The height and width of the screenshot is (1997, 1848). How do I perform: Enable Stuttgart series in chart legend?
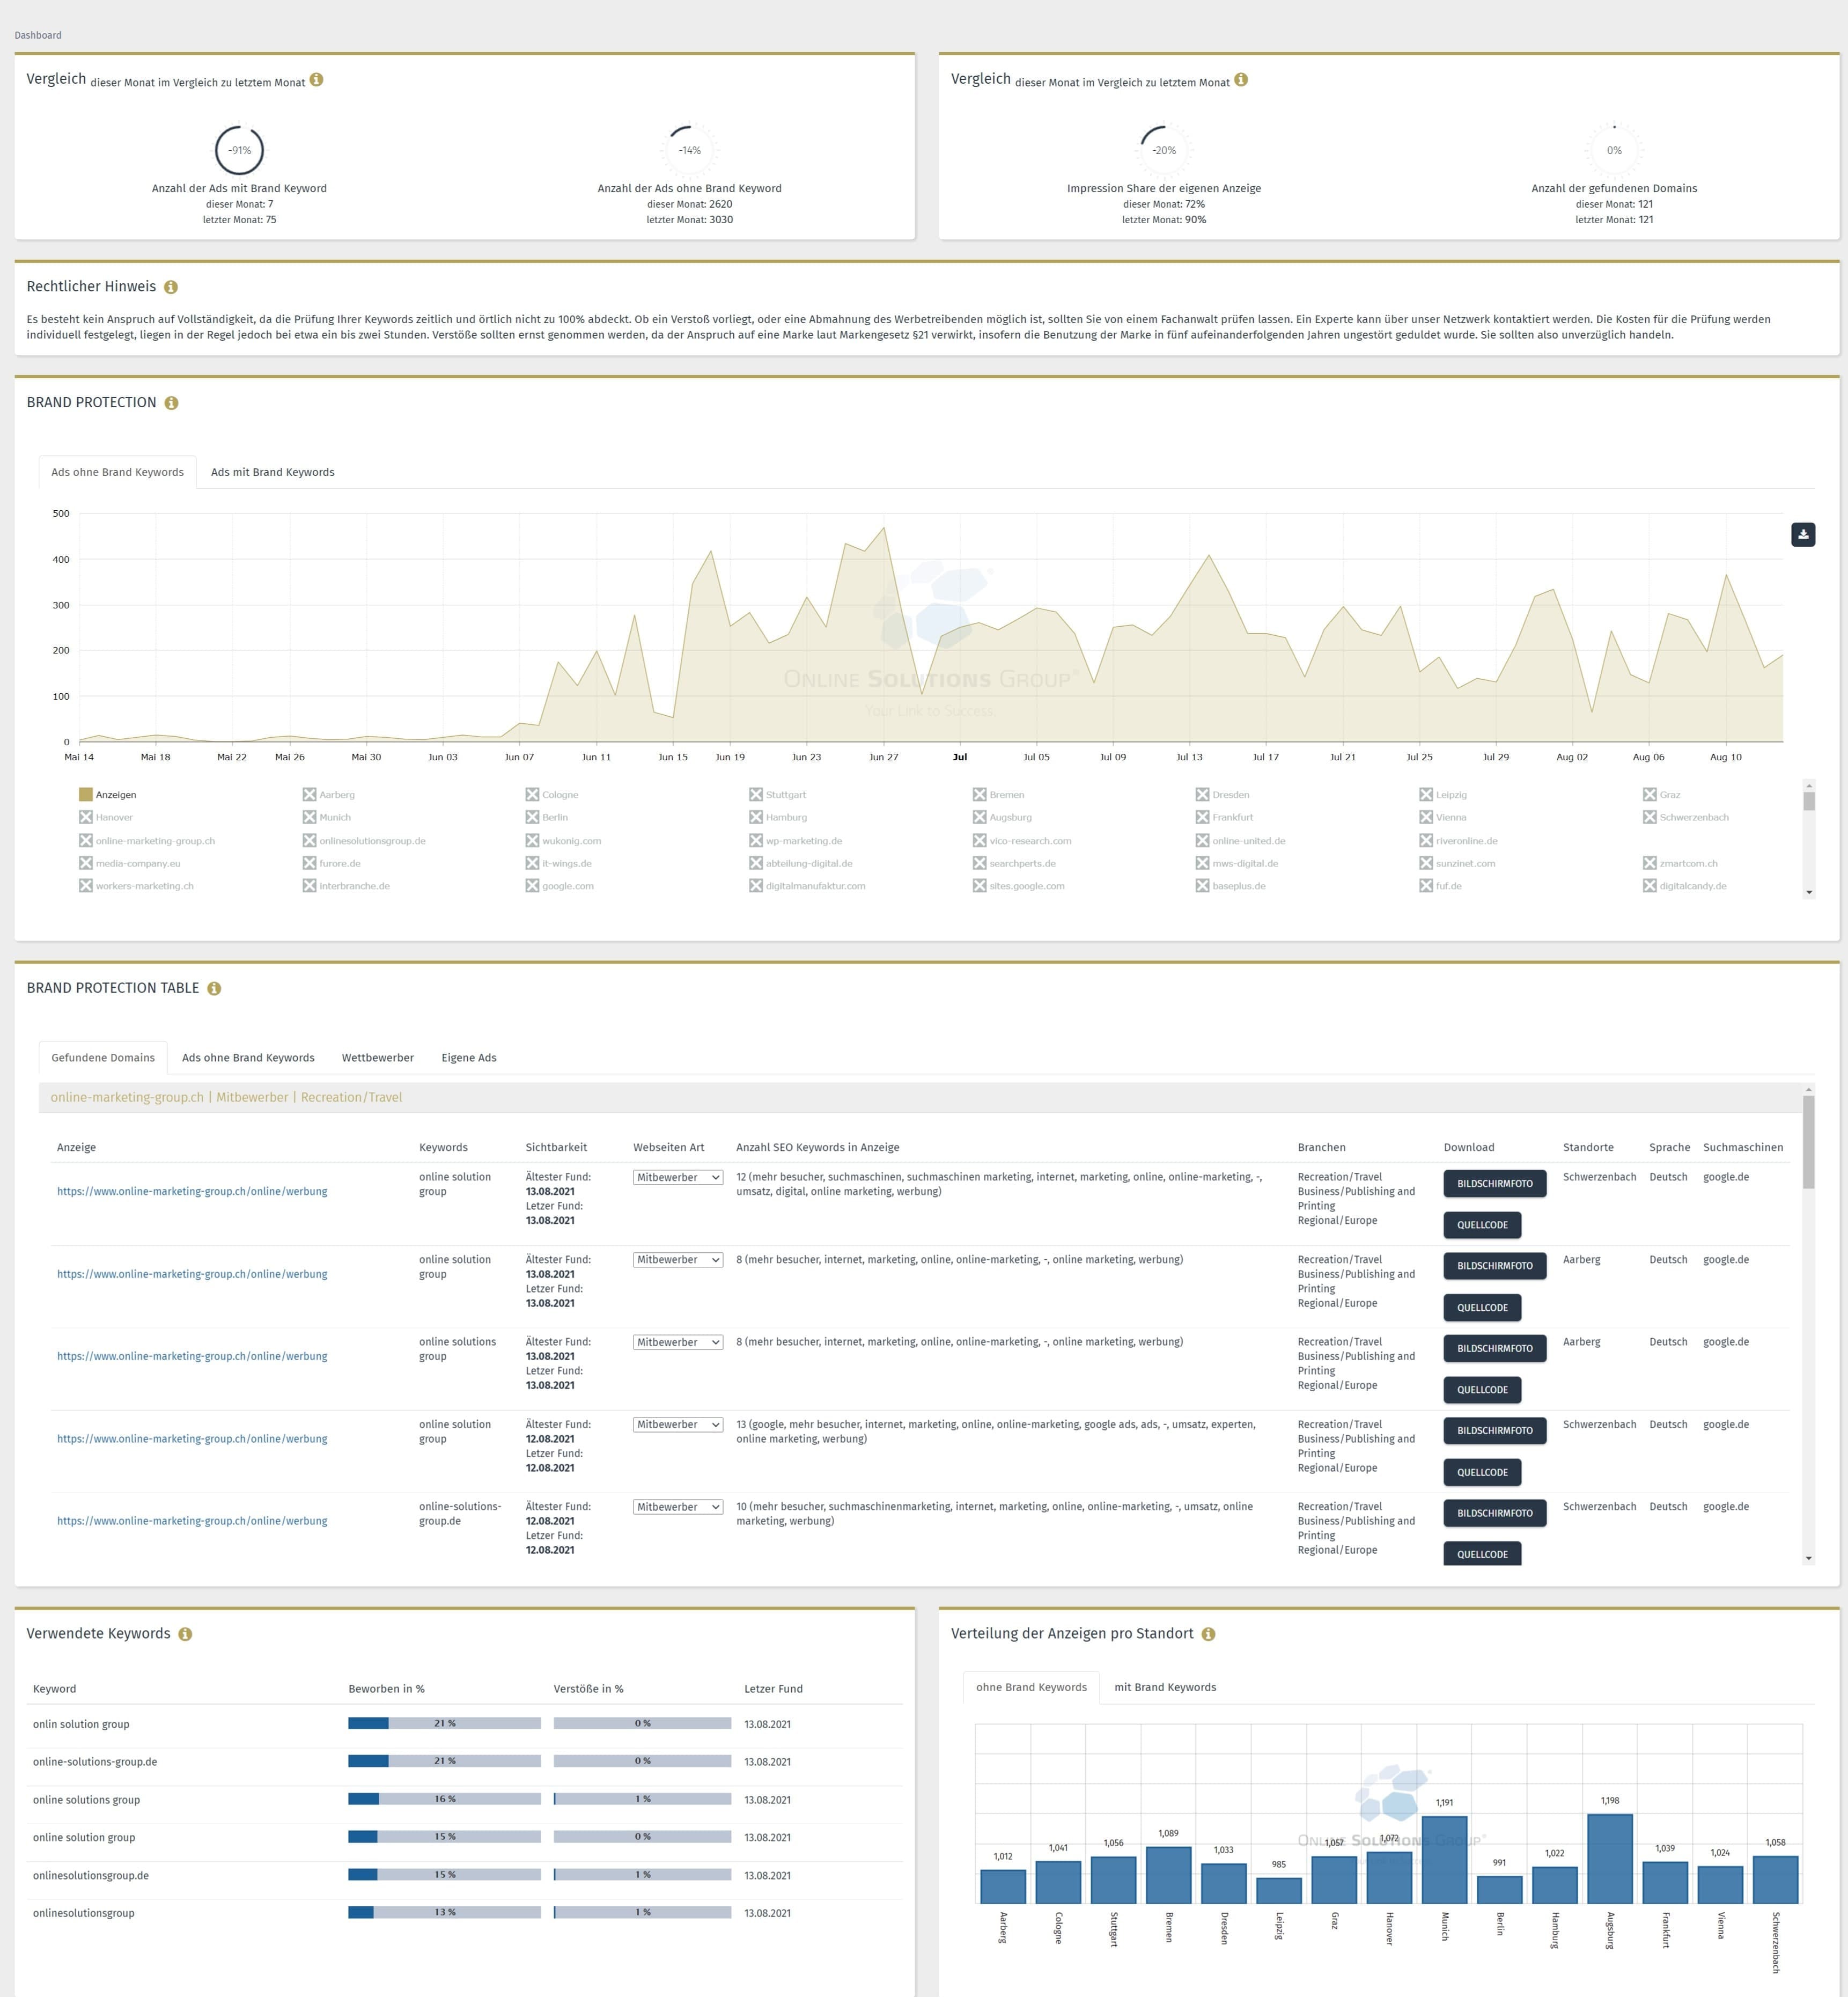point(778,795)
